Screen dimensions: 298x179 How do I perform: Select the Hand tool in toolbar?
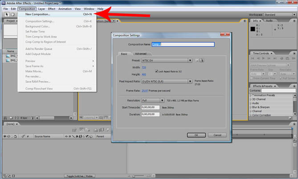[13, 14]
